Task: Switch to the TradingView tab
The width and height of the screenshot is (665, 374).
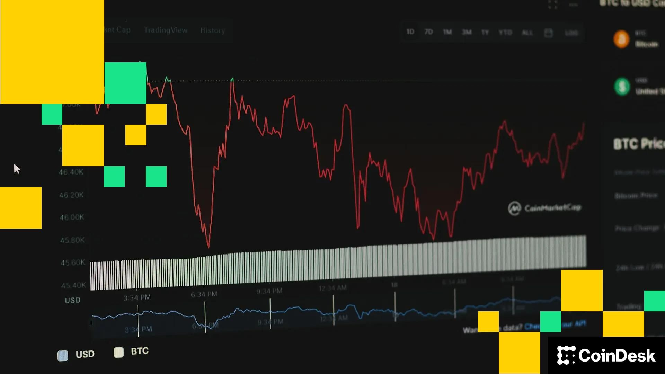Action: 166,30
